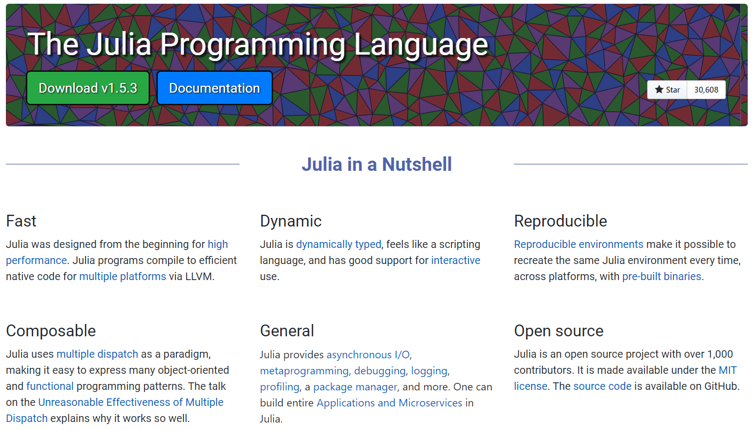Image resolution: width=752 pixels, height=430 pixels.
Task: Click 'The Julia Programming Language' banner title
Action: (x=257, y=44)
